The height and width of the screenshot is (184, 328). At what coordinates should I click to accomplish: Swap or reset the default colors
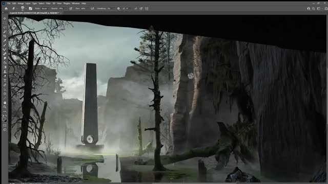pyautogui.click(x=5, y=116)
